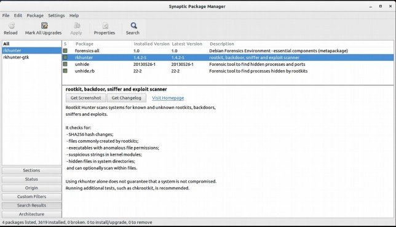
Task: Click installed version 1.0 of forensics-all
Action: pos(137,50)
